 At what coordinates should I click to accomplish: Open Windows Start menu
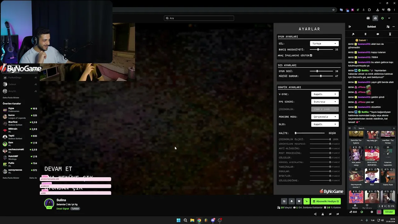click(178, 220)
